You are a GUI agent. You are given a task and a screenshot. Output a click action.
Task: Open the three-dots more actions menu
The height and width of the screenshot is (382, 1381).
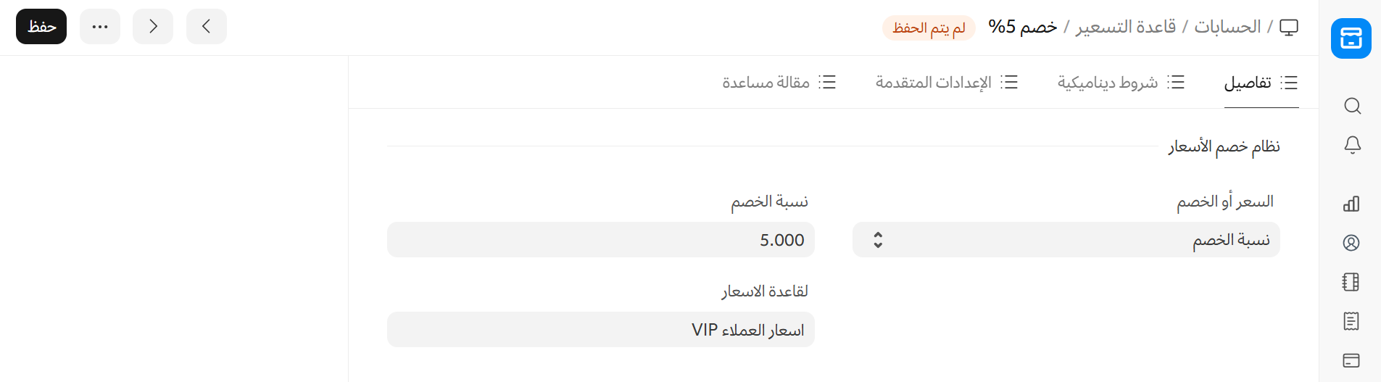100,27
